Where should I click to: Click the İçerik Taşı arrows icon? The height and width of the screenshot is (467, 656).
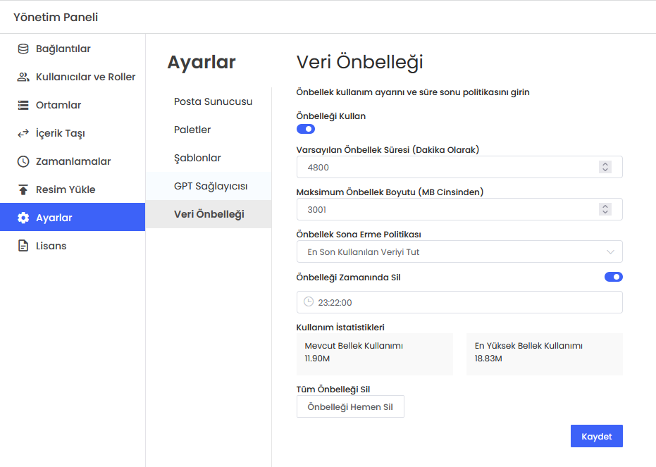click(23, 133)
